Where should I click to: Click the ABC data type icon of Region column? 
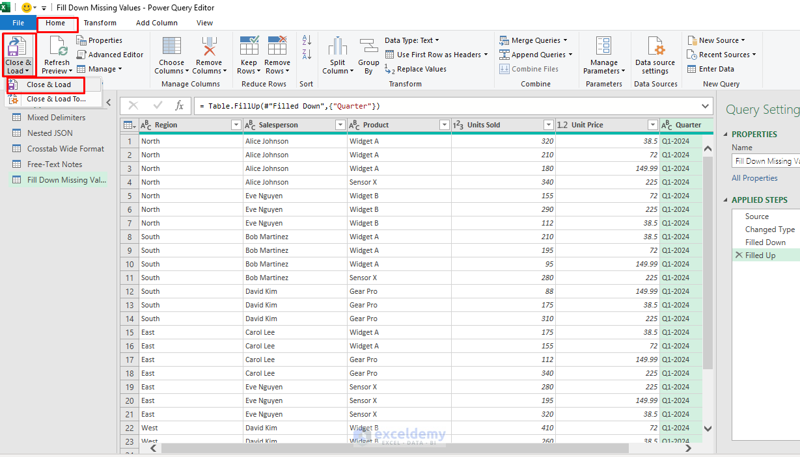point(146,125)
